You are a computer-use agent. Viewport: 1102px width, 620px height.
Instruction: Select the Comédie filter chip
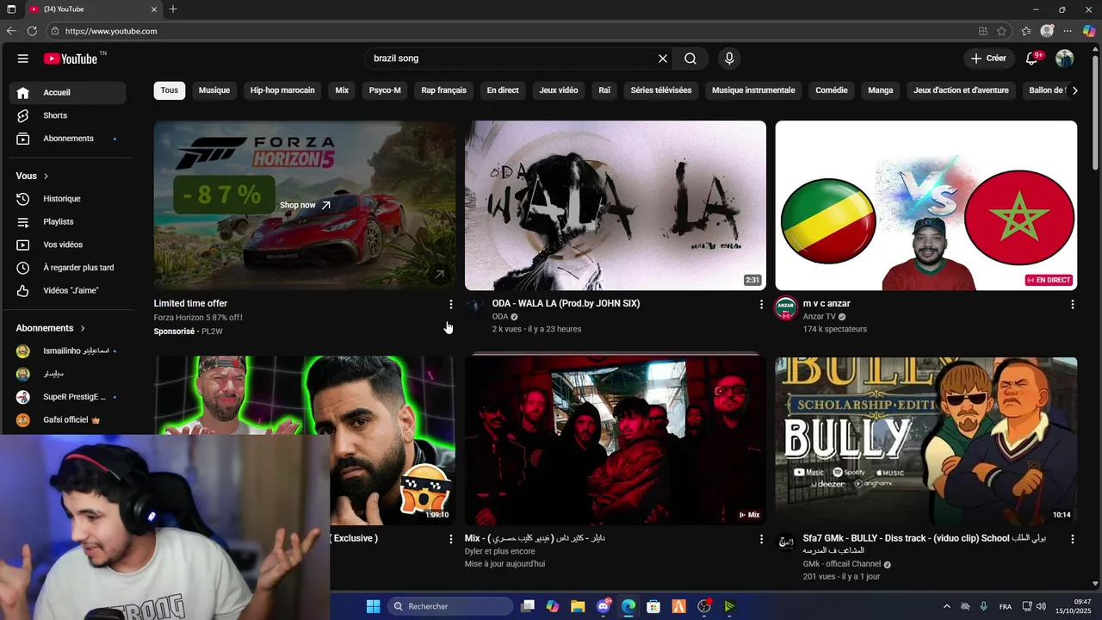coord(832,90)
